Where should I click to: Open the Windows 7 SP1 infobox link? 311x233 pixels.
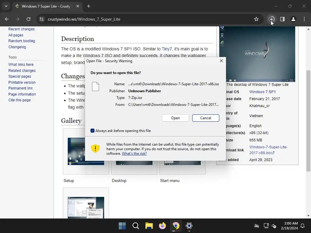[262, 92]
